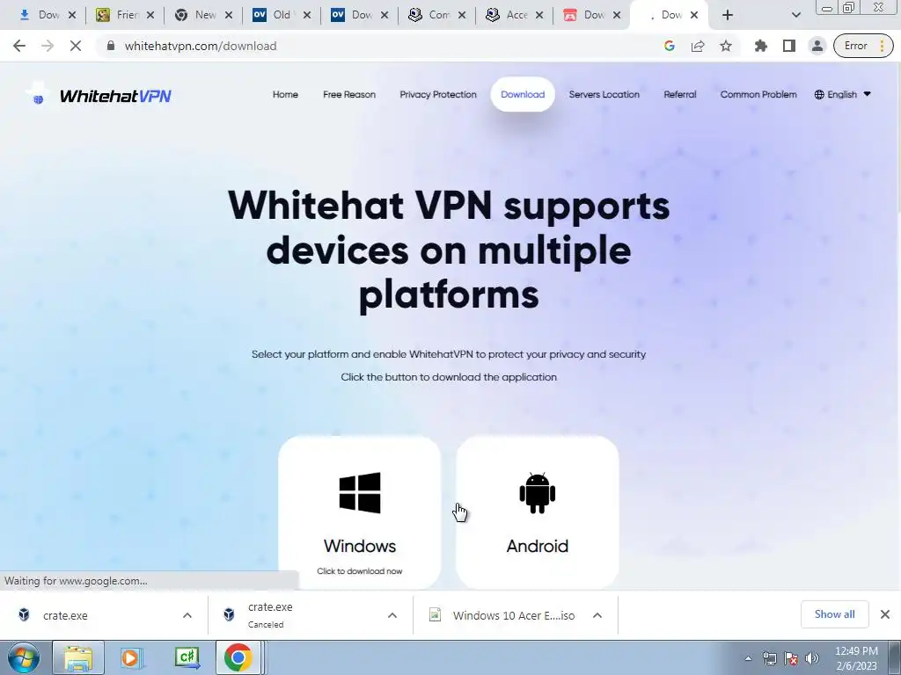
Task: Open the Home menu item
Action: click(285, 94)
